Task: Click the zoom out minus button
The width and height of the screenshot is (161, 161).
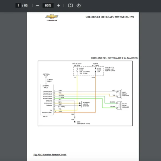Action: (38, 5)
